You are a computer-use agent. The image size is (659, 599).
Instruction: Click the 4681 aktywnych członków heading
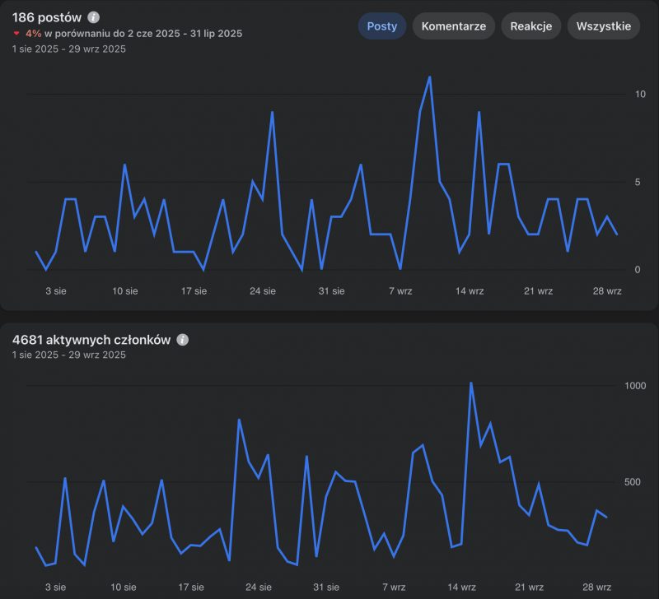coord(91,340)
